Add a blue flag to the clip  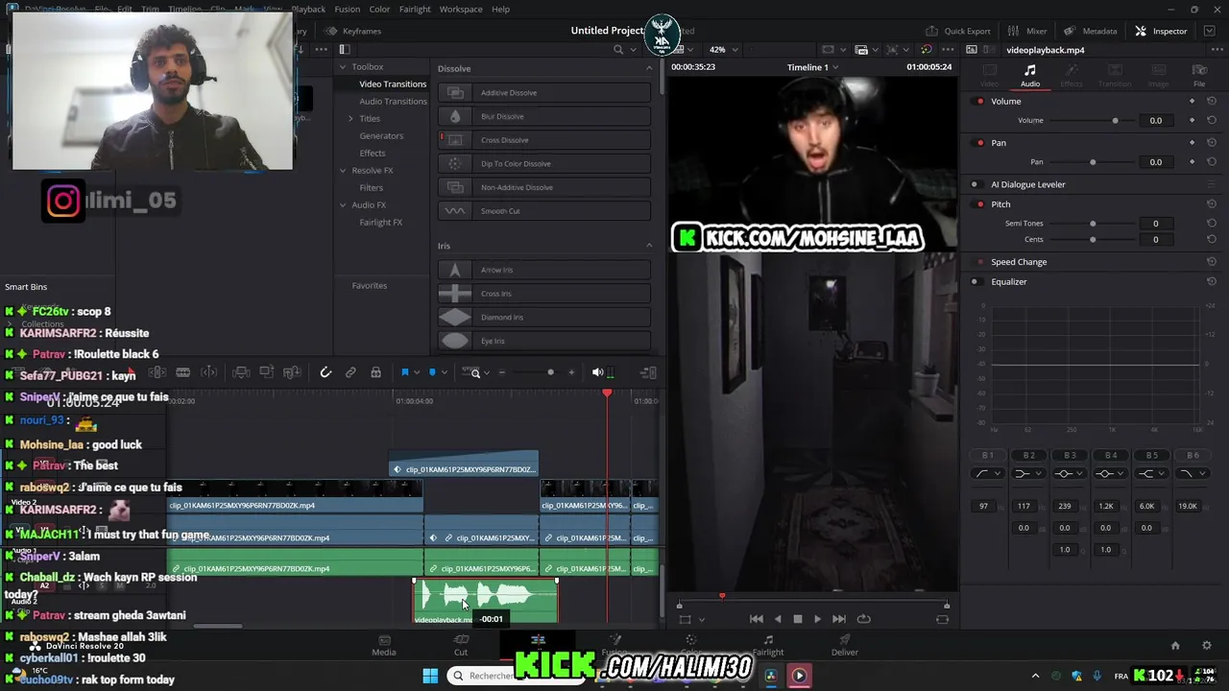point(405,372)
